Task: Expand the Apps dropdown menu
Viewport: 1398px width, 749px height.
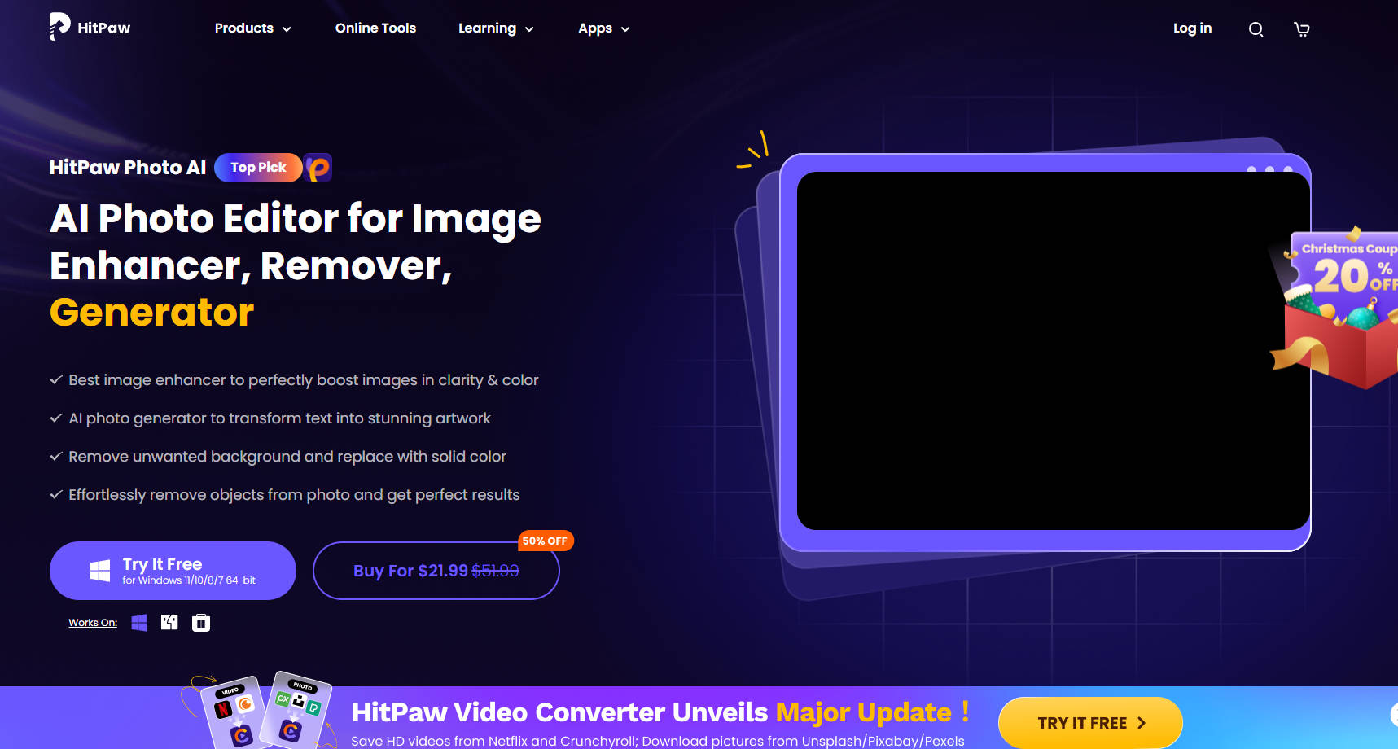Action: 603,28
